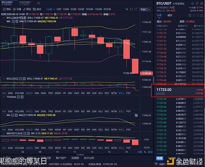Pop out order book panel

coord(202,16)
